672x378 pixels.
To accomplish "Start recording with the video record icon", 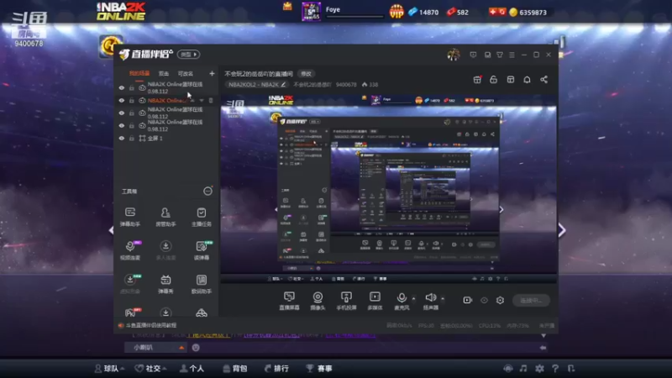I will coord(468,300).
